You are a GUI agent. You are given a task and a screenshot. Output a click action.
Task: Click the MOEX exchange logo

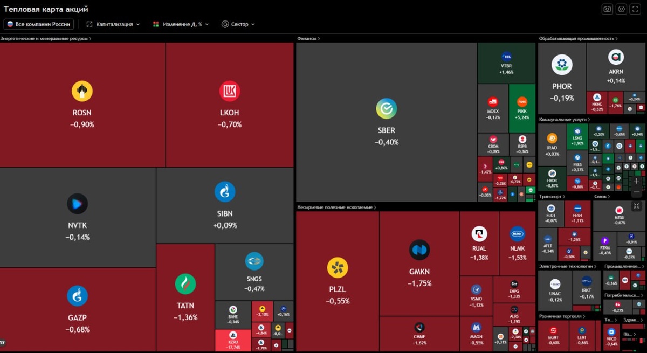point(493,101)
